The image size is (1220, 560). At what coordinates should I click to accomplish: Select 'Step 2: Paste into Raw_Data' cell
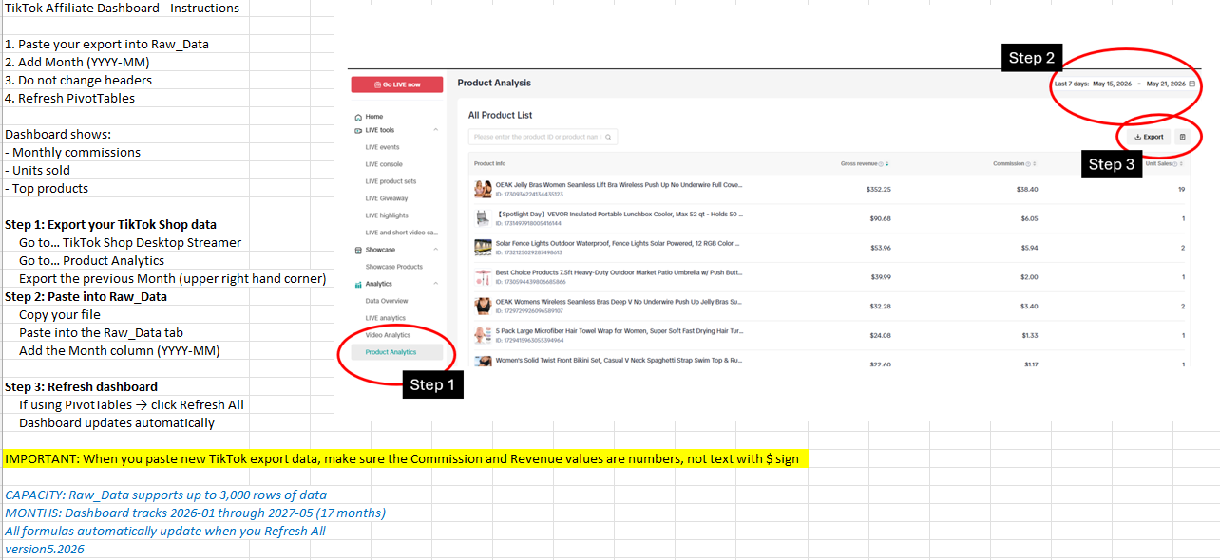(86, 296)
